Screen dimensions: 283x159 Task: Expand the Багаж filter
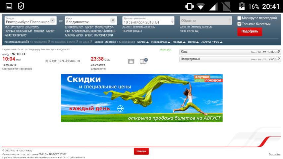click(x=143, y=42)
